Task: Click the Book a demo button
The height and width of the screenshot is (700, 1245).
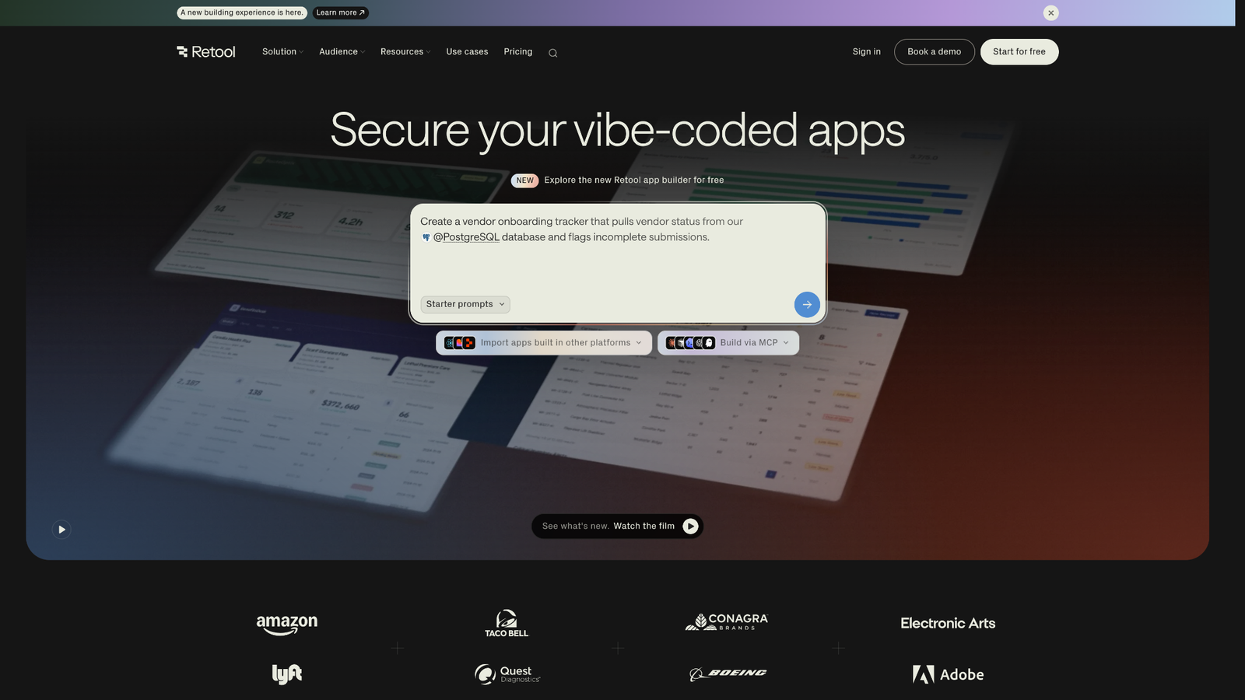Action: 935,52
